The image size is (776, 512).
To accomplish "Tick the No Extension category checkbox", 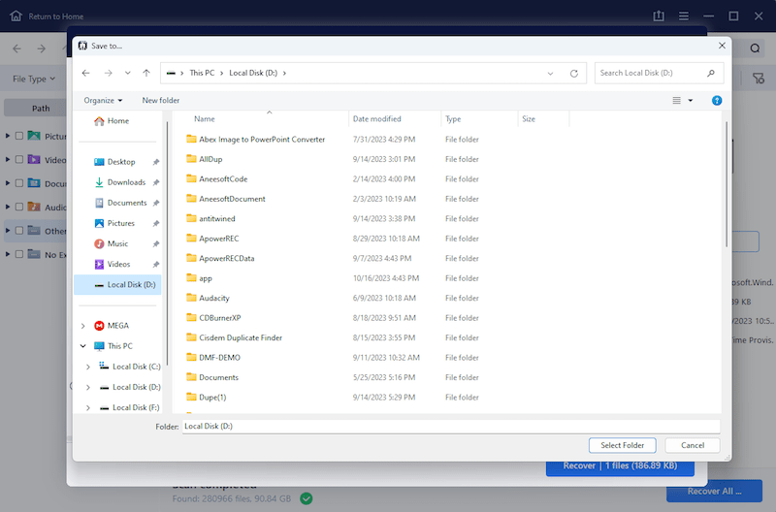I will 19,254.
